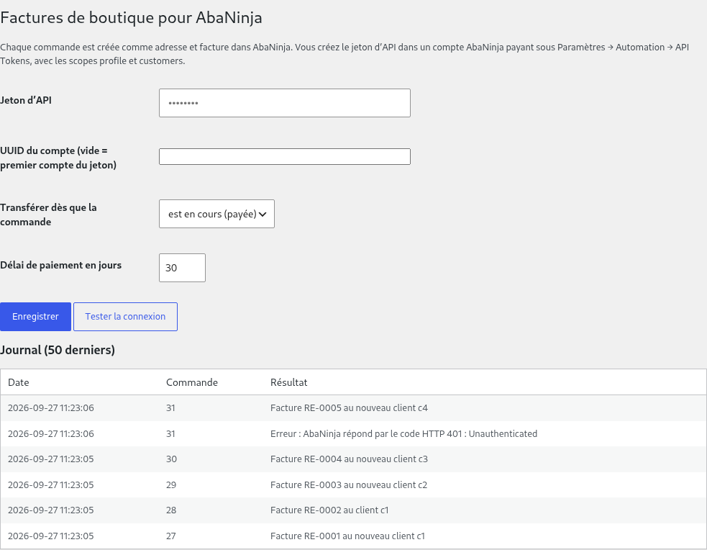Click the Date column header
707x550 pixels.
click(19, 382)
